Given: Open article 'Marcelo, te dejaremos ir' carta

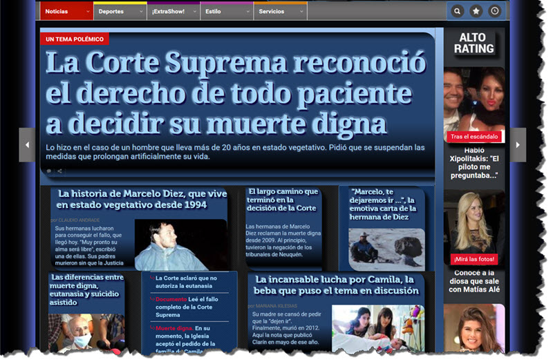Looking at the screenshot, I should (x=383, y=204).
